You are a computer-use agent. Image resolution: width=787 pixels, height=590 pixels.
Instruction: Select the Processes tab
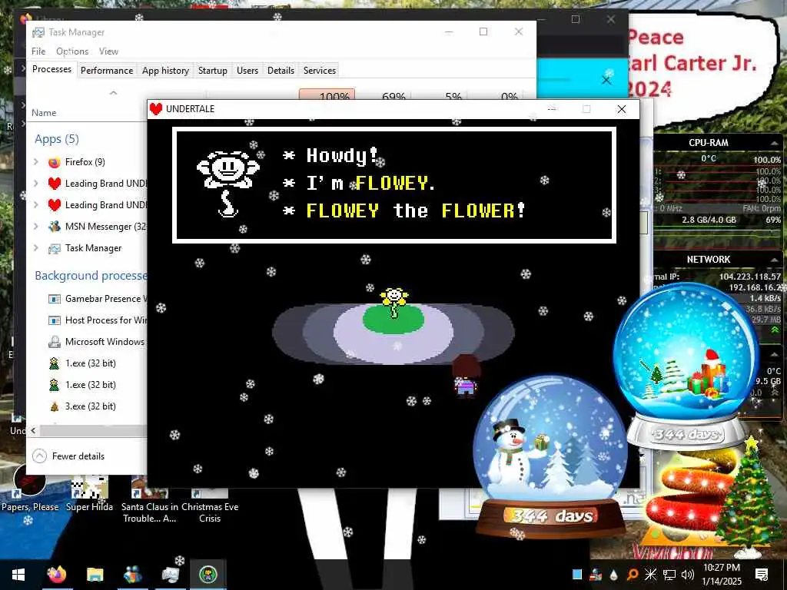[51, 69]
